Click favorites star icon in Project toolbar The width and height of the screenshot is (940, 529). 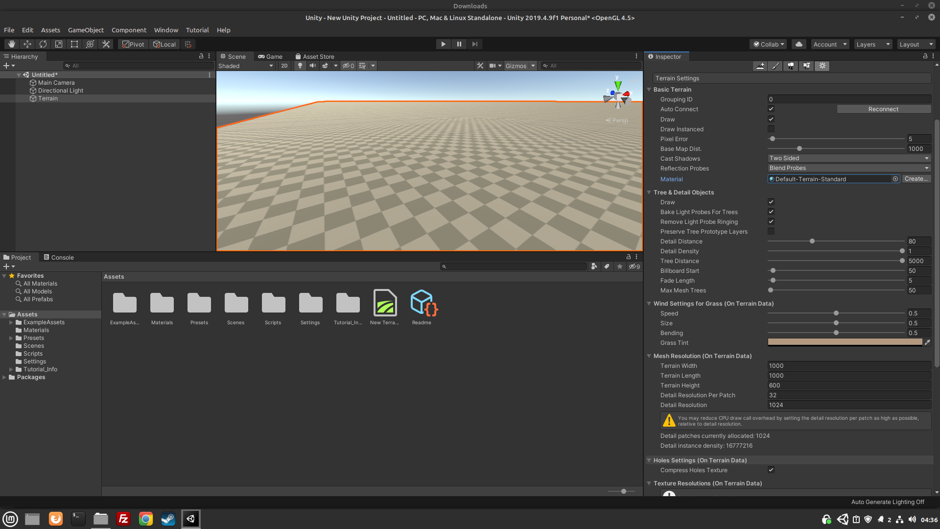point(620,266)
